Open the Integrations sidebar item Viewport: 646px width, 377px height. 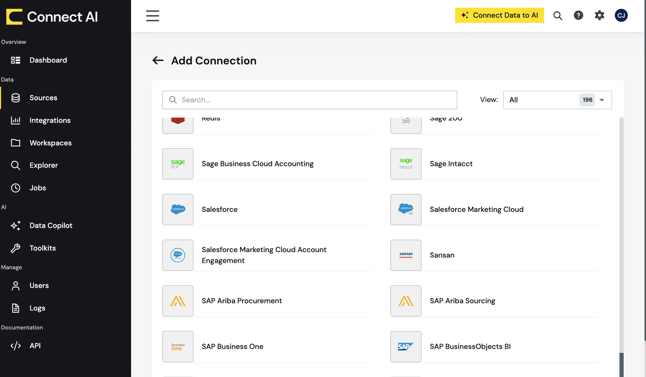[50, 120]
